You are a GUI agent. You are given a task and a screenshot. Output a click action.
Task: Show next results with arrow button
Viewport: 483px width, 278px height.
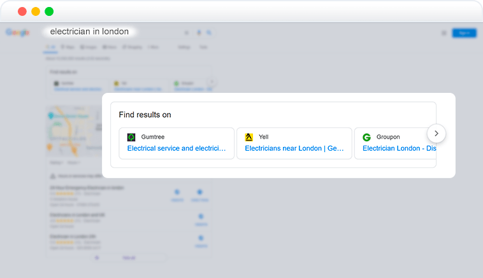click(x=436, y=134)
